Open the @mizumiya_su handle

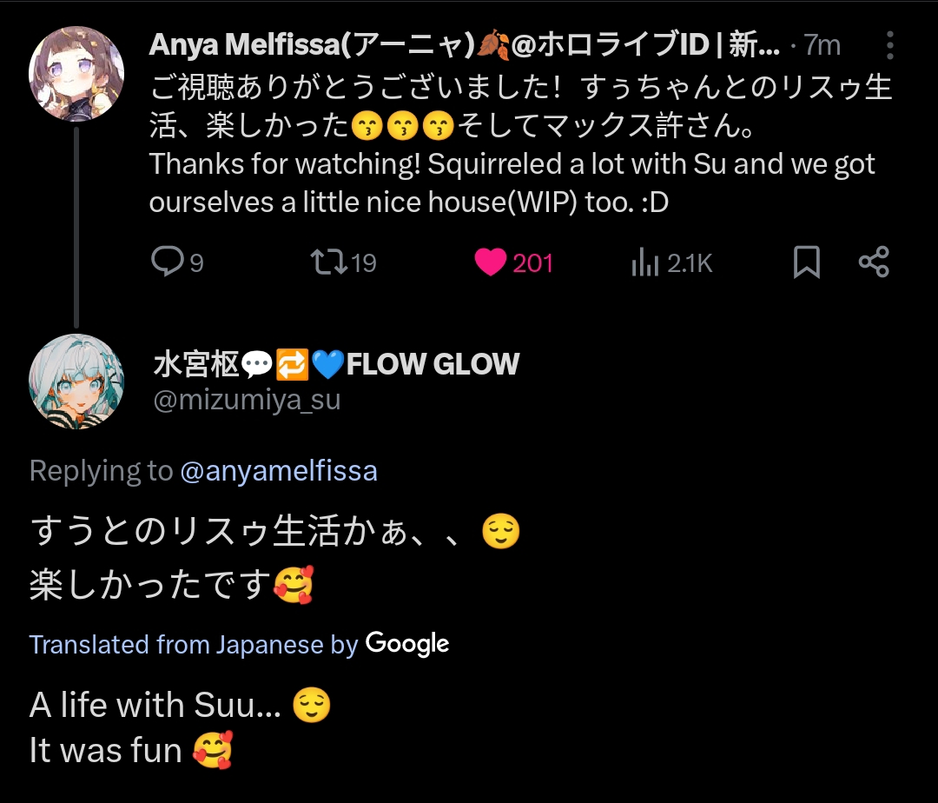247,401
